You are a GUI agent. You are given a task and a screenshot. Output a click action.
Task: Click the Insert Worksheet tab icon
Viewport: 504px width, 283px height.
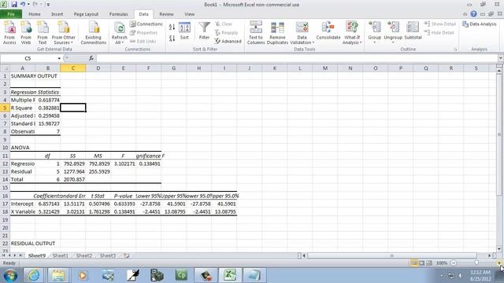[x=126, y=255]
